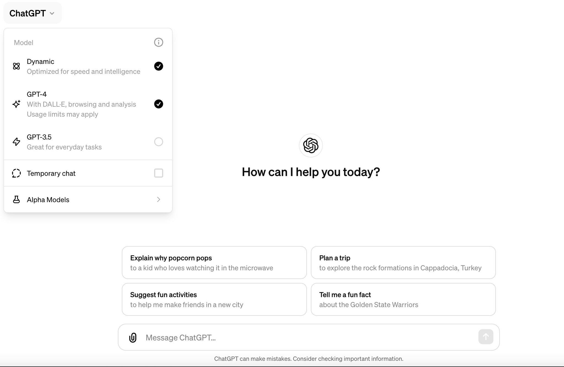Click the model info icon
This screenshot has height=367, width=564.
pos(158,42)
